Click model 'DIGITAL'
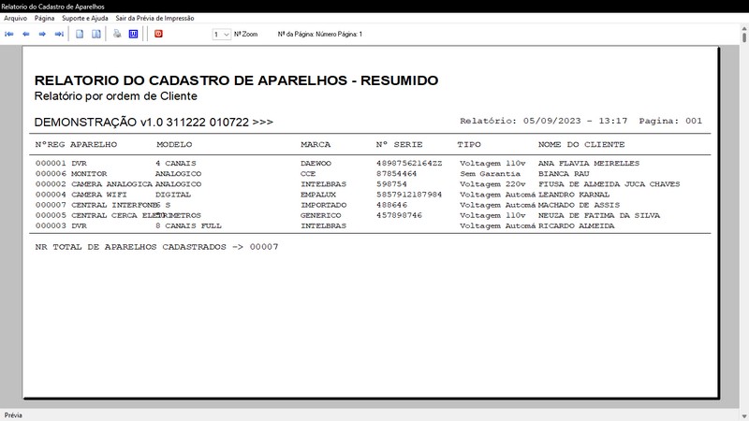This screenshot has height=421, width=749. point(173,195)
